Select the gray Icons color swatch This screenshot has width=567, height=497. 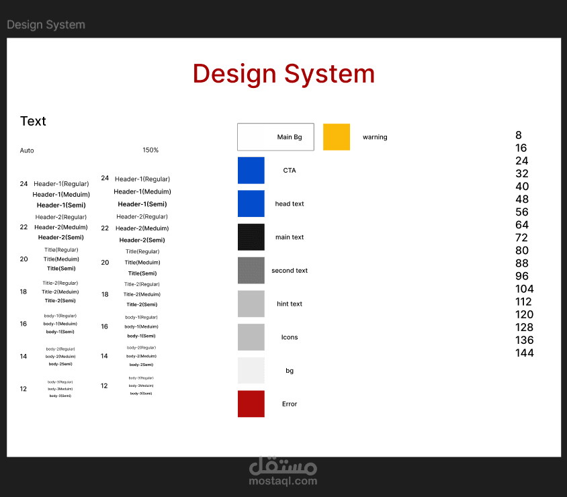coord(251,337)
